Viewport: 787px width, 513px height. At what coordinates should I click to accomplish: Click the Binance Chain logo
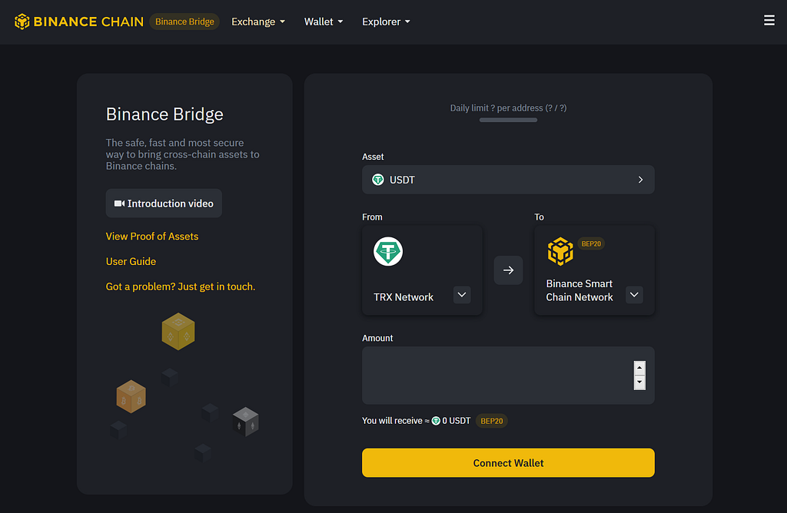pyautogui.click(x=79, y=22)
